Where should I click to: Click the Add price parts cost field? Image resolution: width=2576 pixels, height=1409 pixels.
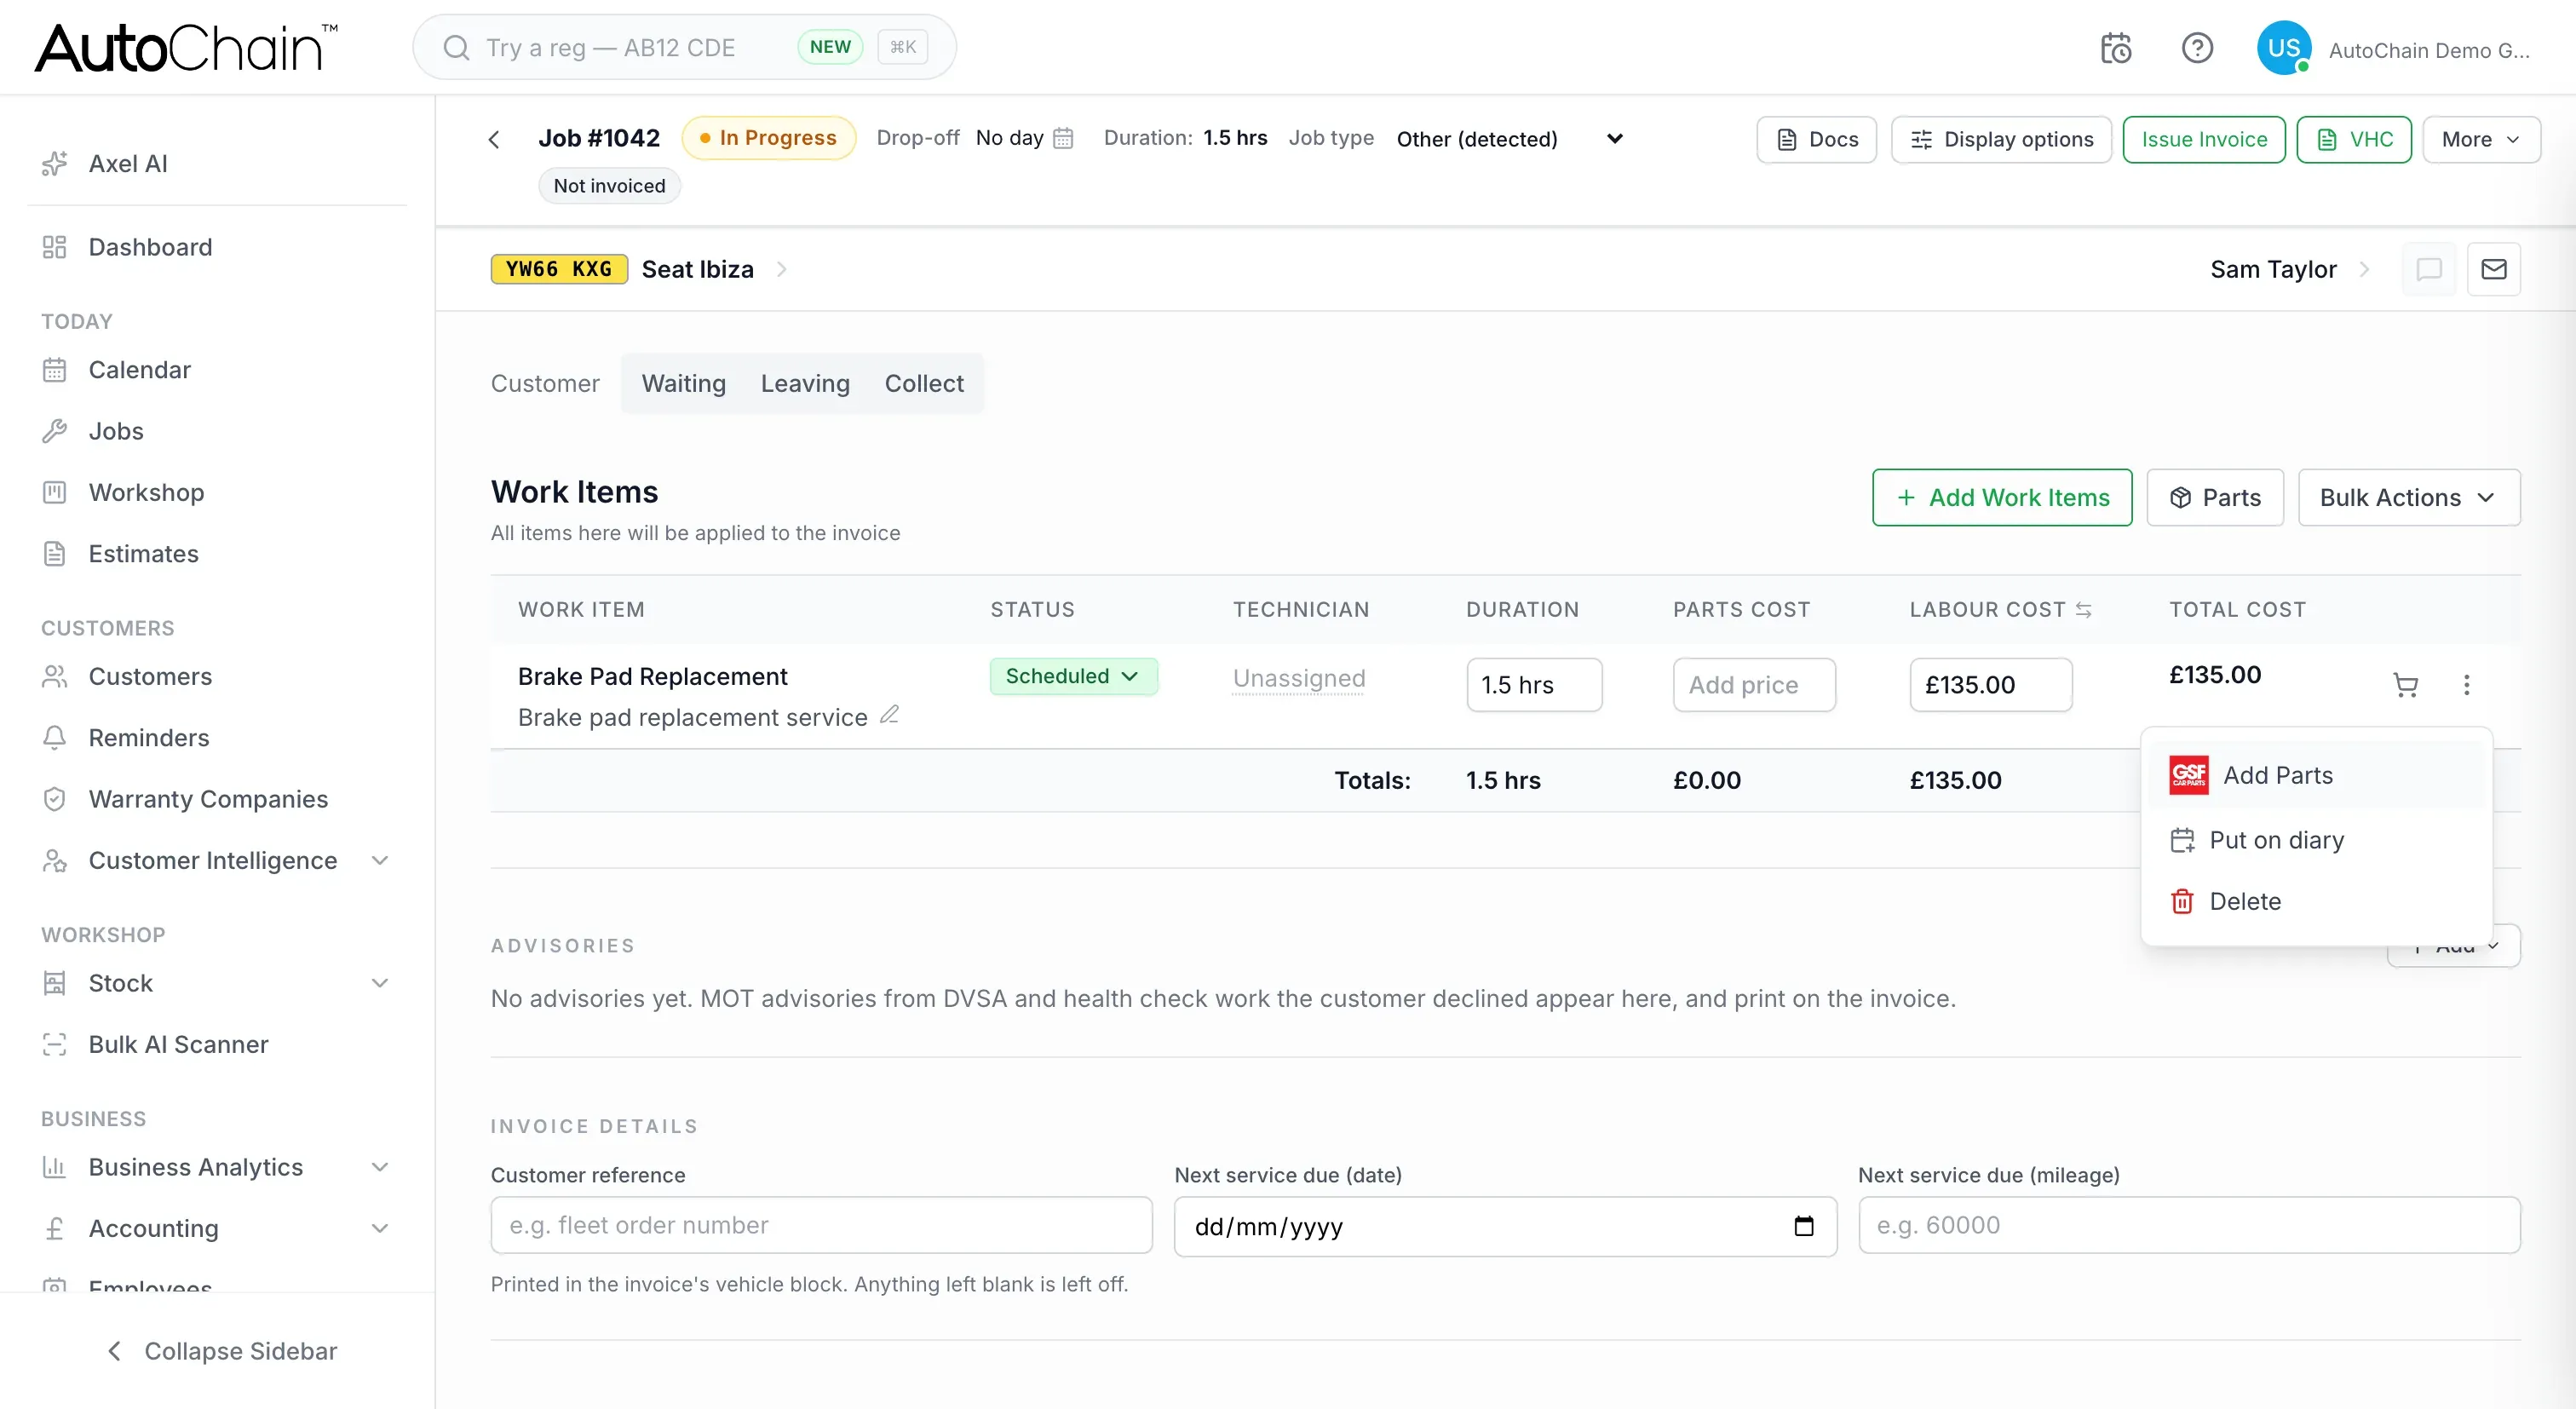(x=1755, y=685)
